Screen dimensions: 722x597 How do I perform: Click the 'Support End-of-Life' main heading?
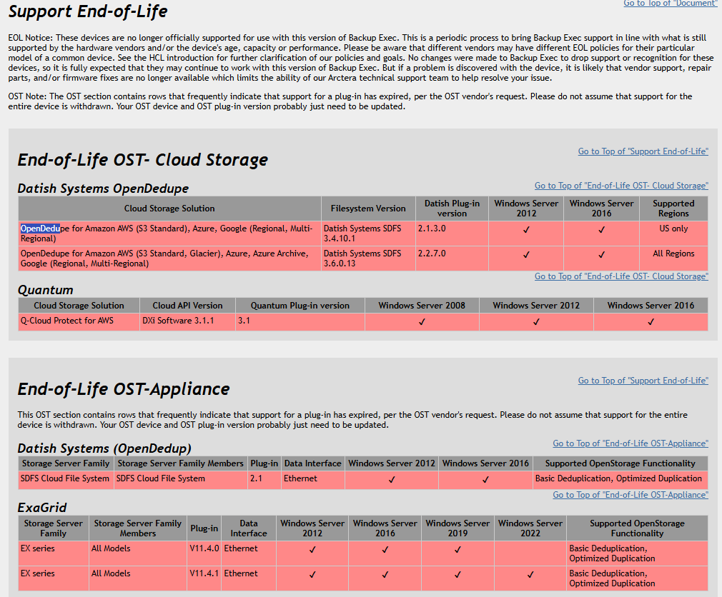tap(88, 11)
